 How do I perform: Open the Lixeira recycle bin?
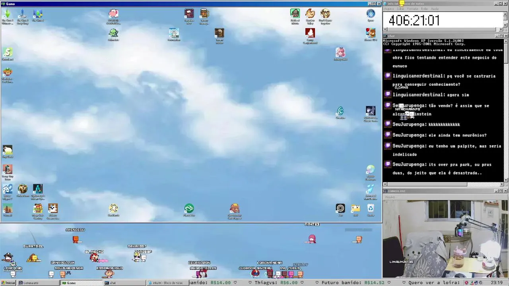371,211
